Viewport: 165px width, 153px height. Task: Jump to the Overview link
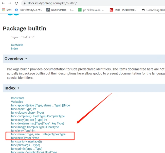17,45
